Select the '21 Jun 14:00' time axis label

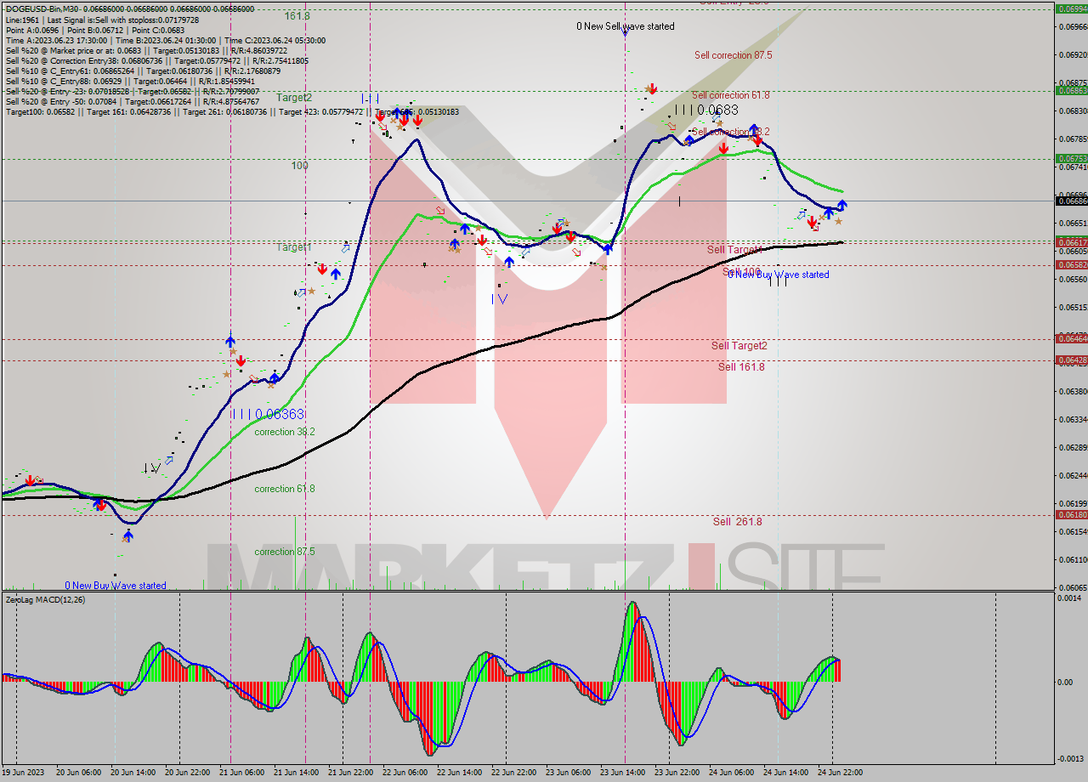tap(296, 773)
